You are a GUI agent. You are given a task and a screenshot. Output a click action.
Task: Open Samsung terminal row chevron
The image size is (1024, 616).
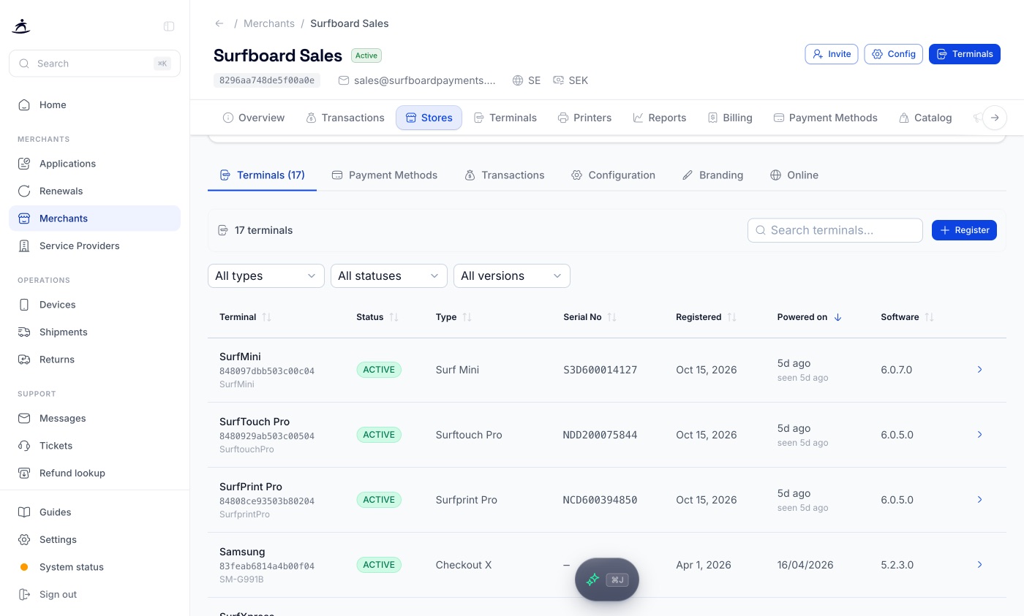[x=980, y=565]
